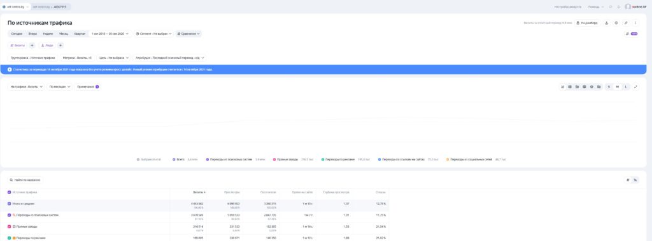The image size is (652, 241).
Task: Open the Сегмент - Не выбран dropdown
Action: (x=154, y=34)
